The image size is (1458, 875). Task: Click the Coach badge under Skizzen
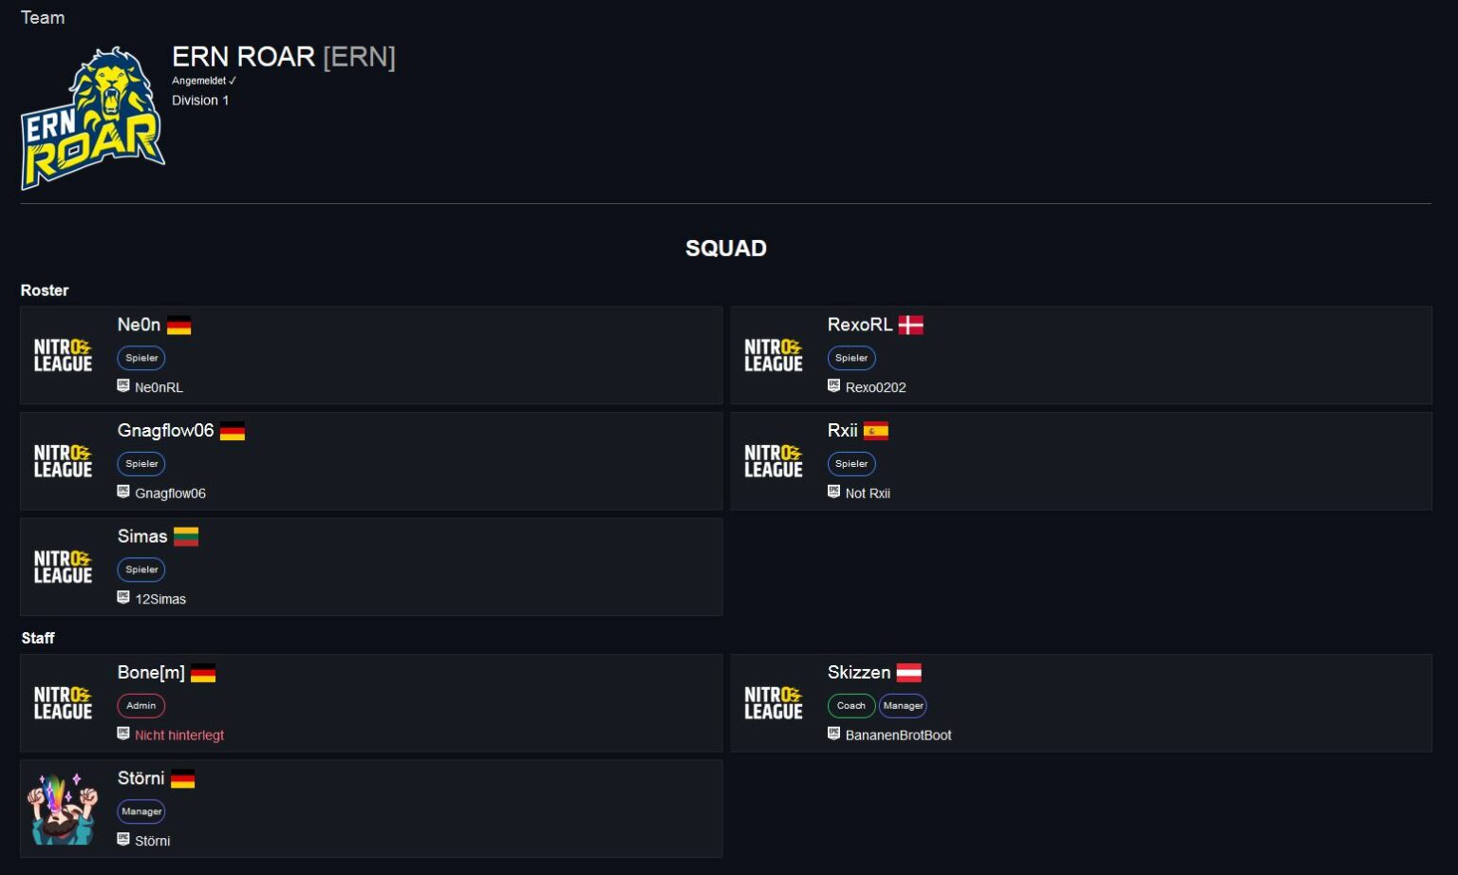pos(850,706)
